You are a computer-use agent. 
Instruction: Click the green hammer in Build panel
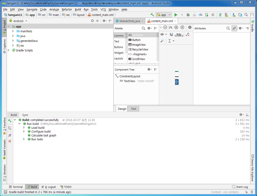tap(10, 121)
